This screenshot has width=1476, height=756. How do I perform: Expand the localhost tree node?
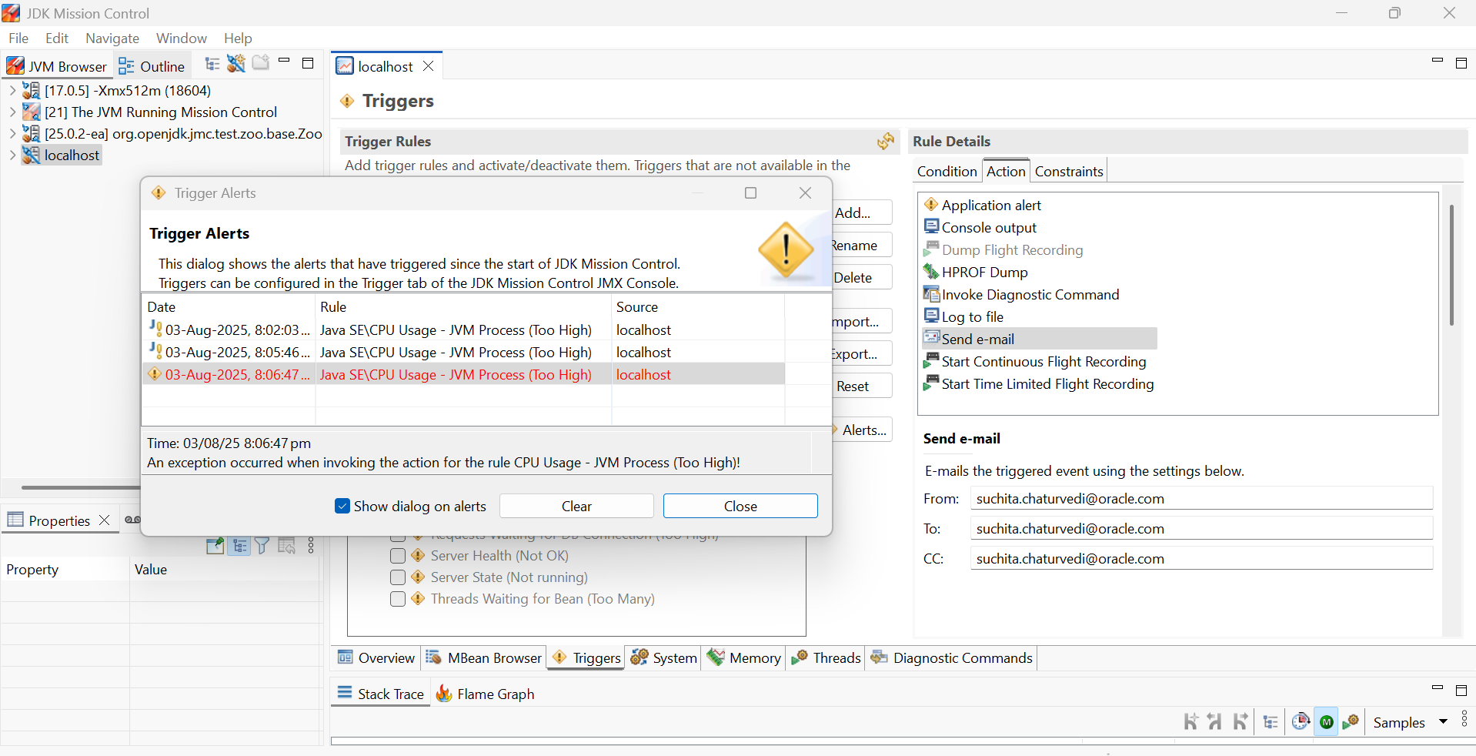point(12,156)
